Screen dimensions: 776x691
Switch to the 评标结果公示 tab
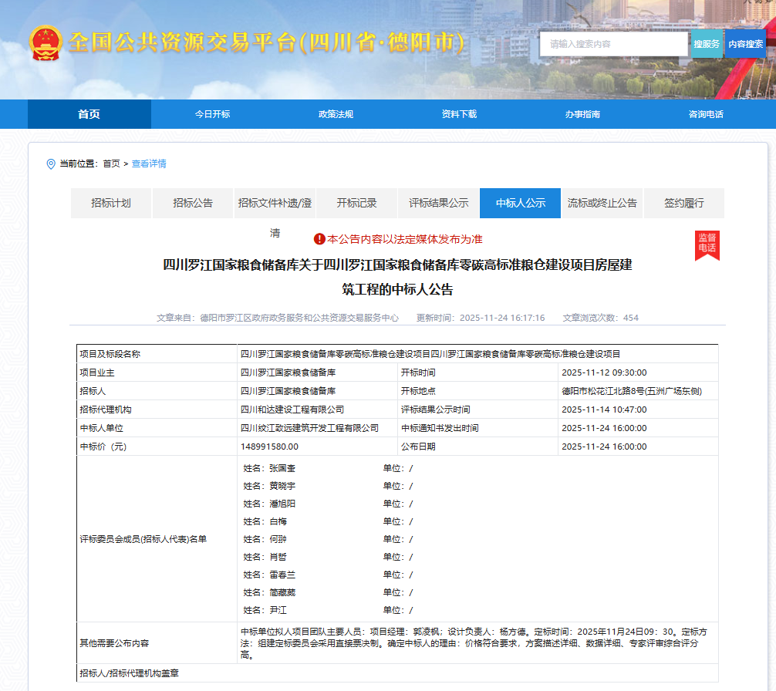(438, 203)
